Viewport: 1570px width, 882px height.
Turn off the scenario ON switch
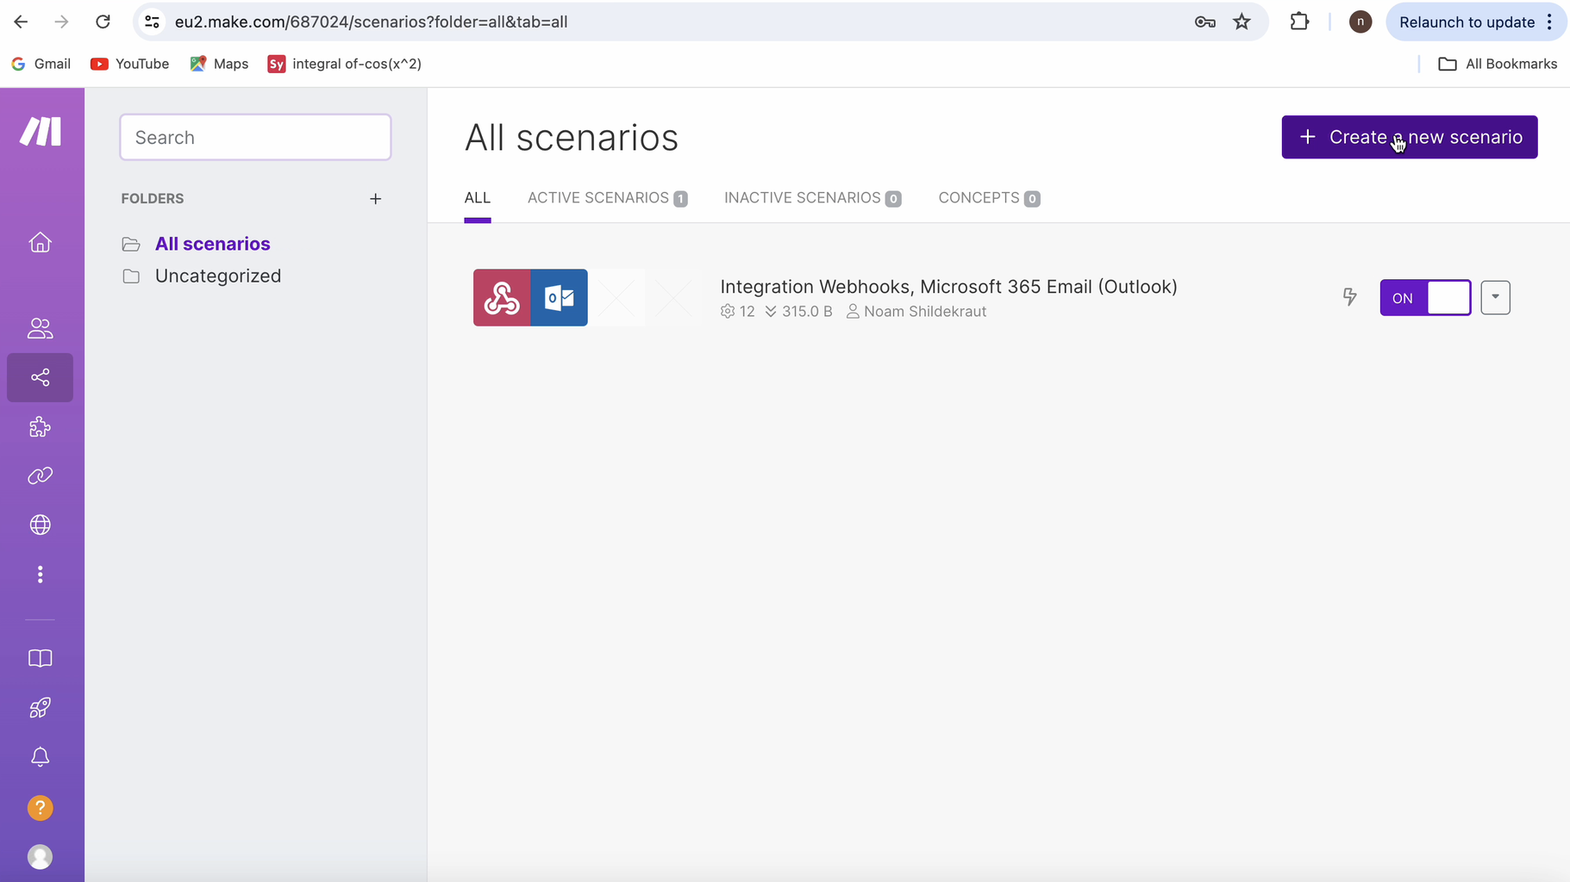click(1426, 298)
